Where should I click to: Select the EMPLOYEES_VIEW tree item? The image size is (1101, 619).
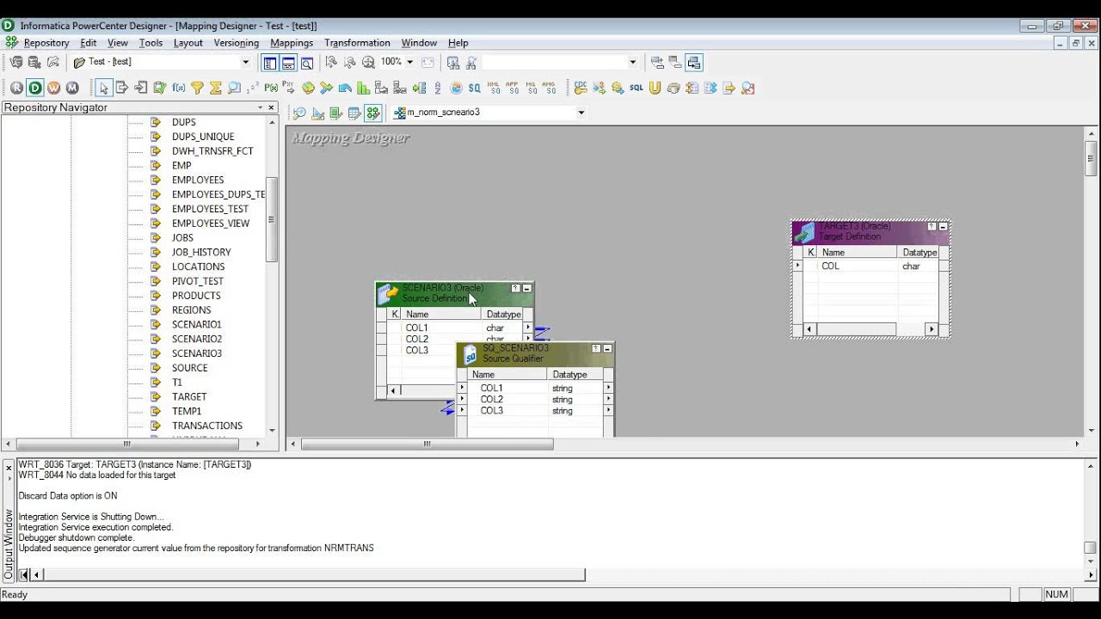click(211, 224)
